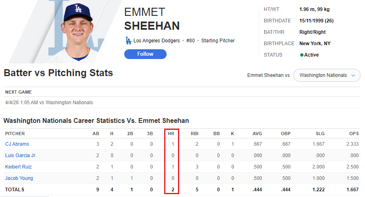Click Emmet Sheehan's headshot photo
The image size is (365, 197).
pyautogui.click(x=78, y=31)
